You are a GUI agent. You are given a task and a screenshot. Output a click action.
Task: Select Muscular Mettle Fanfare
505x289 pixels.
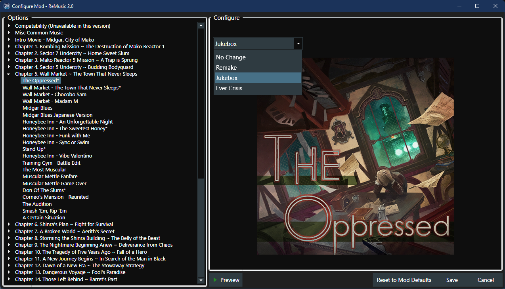tap(50, 176)
